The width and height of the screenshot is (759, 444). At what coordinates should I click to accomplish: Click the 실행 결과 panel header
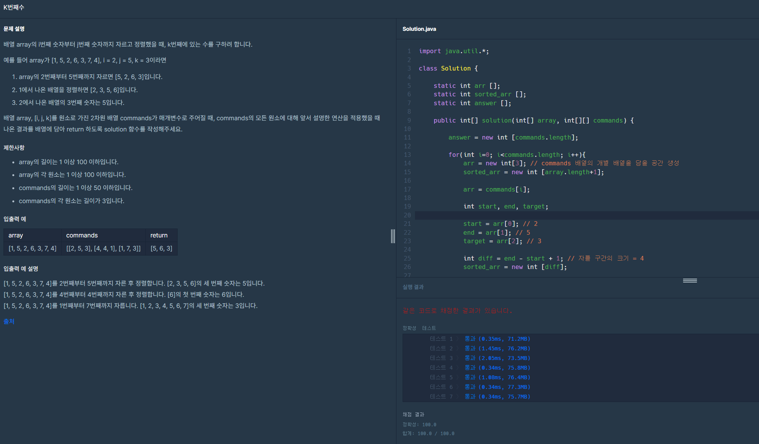click(x=413, y=287)
